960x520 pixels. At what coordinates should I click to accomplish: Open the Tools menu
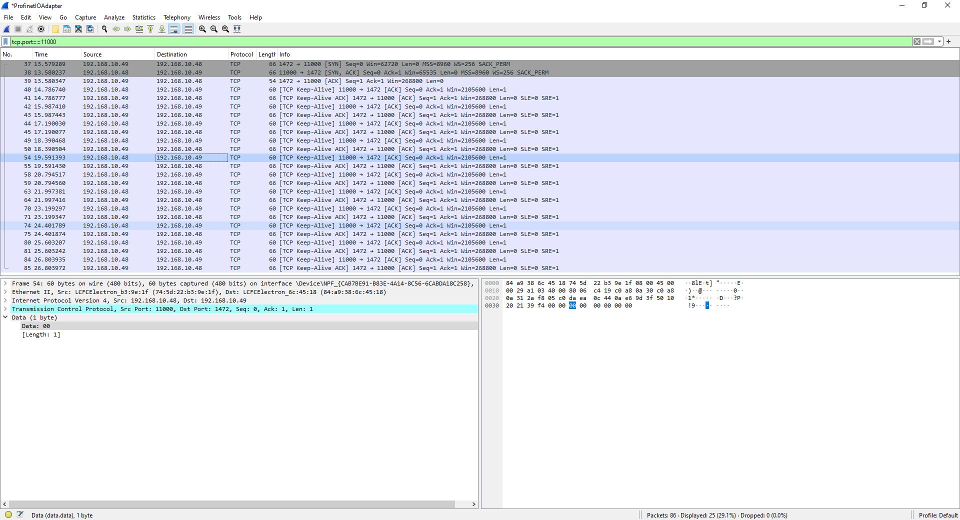235,17
